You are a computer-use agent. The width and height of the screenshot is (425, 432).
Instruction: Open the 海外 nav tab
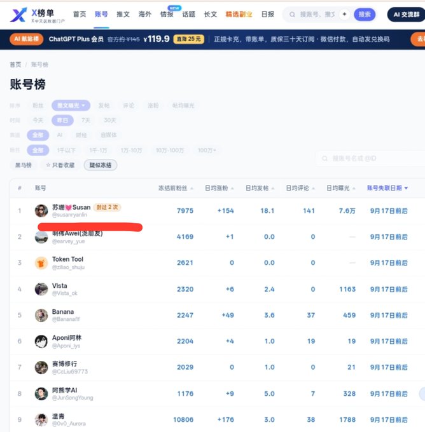tap(145, 15)
